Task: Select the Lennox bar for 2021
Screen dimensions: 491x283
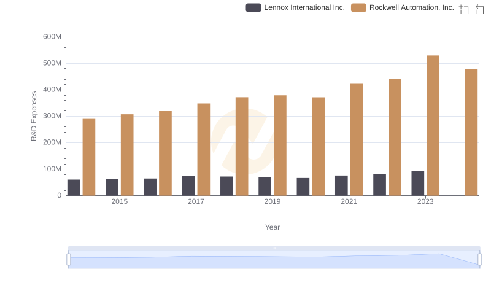Action: [341, 185]
